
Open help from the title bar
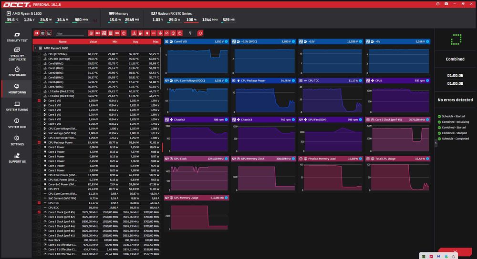tap(438, 4)
